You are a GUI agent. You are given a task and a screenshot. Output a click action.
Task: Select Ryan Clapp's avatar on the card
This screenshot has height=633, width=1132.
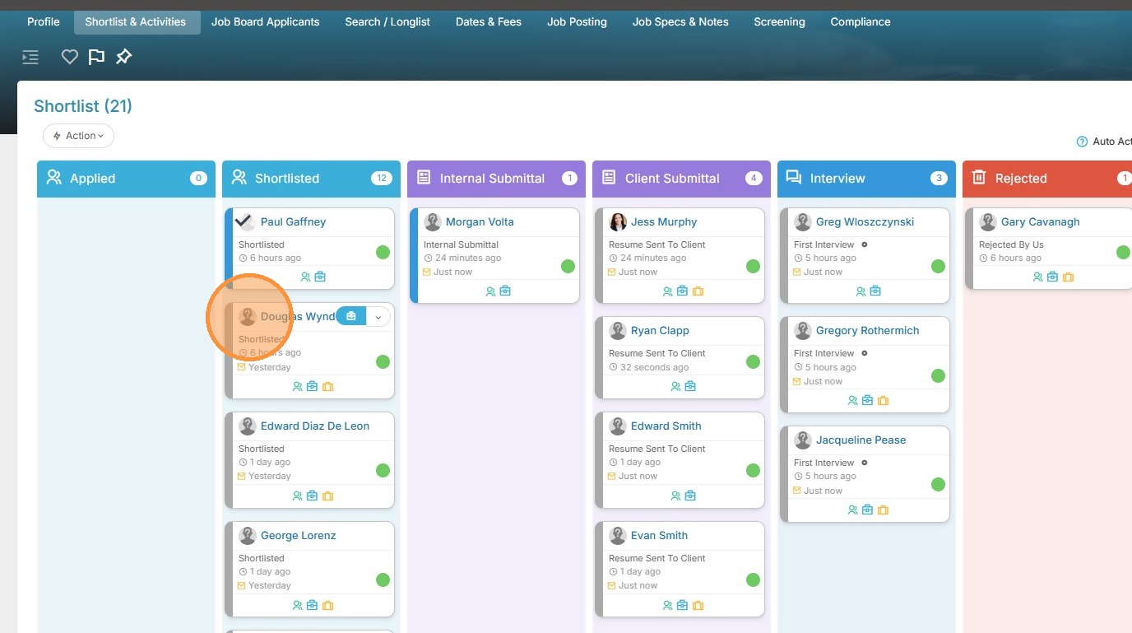click(x=618, y=331)
